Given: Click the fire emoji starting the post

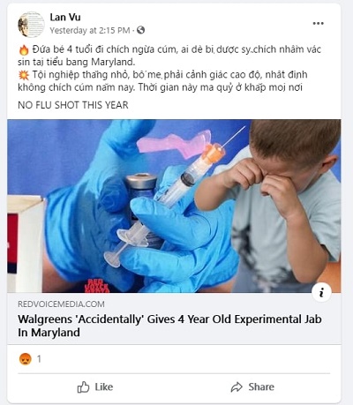Looking at the screenshot, I should click(x=24, y=49).
